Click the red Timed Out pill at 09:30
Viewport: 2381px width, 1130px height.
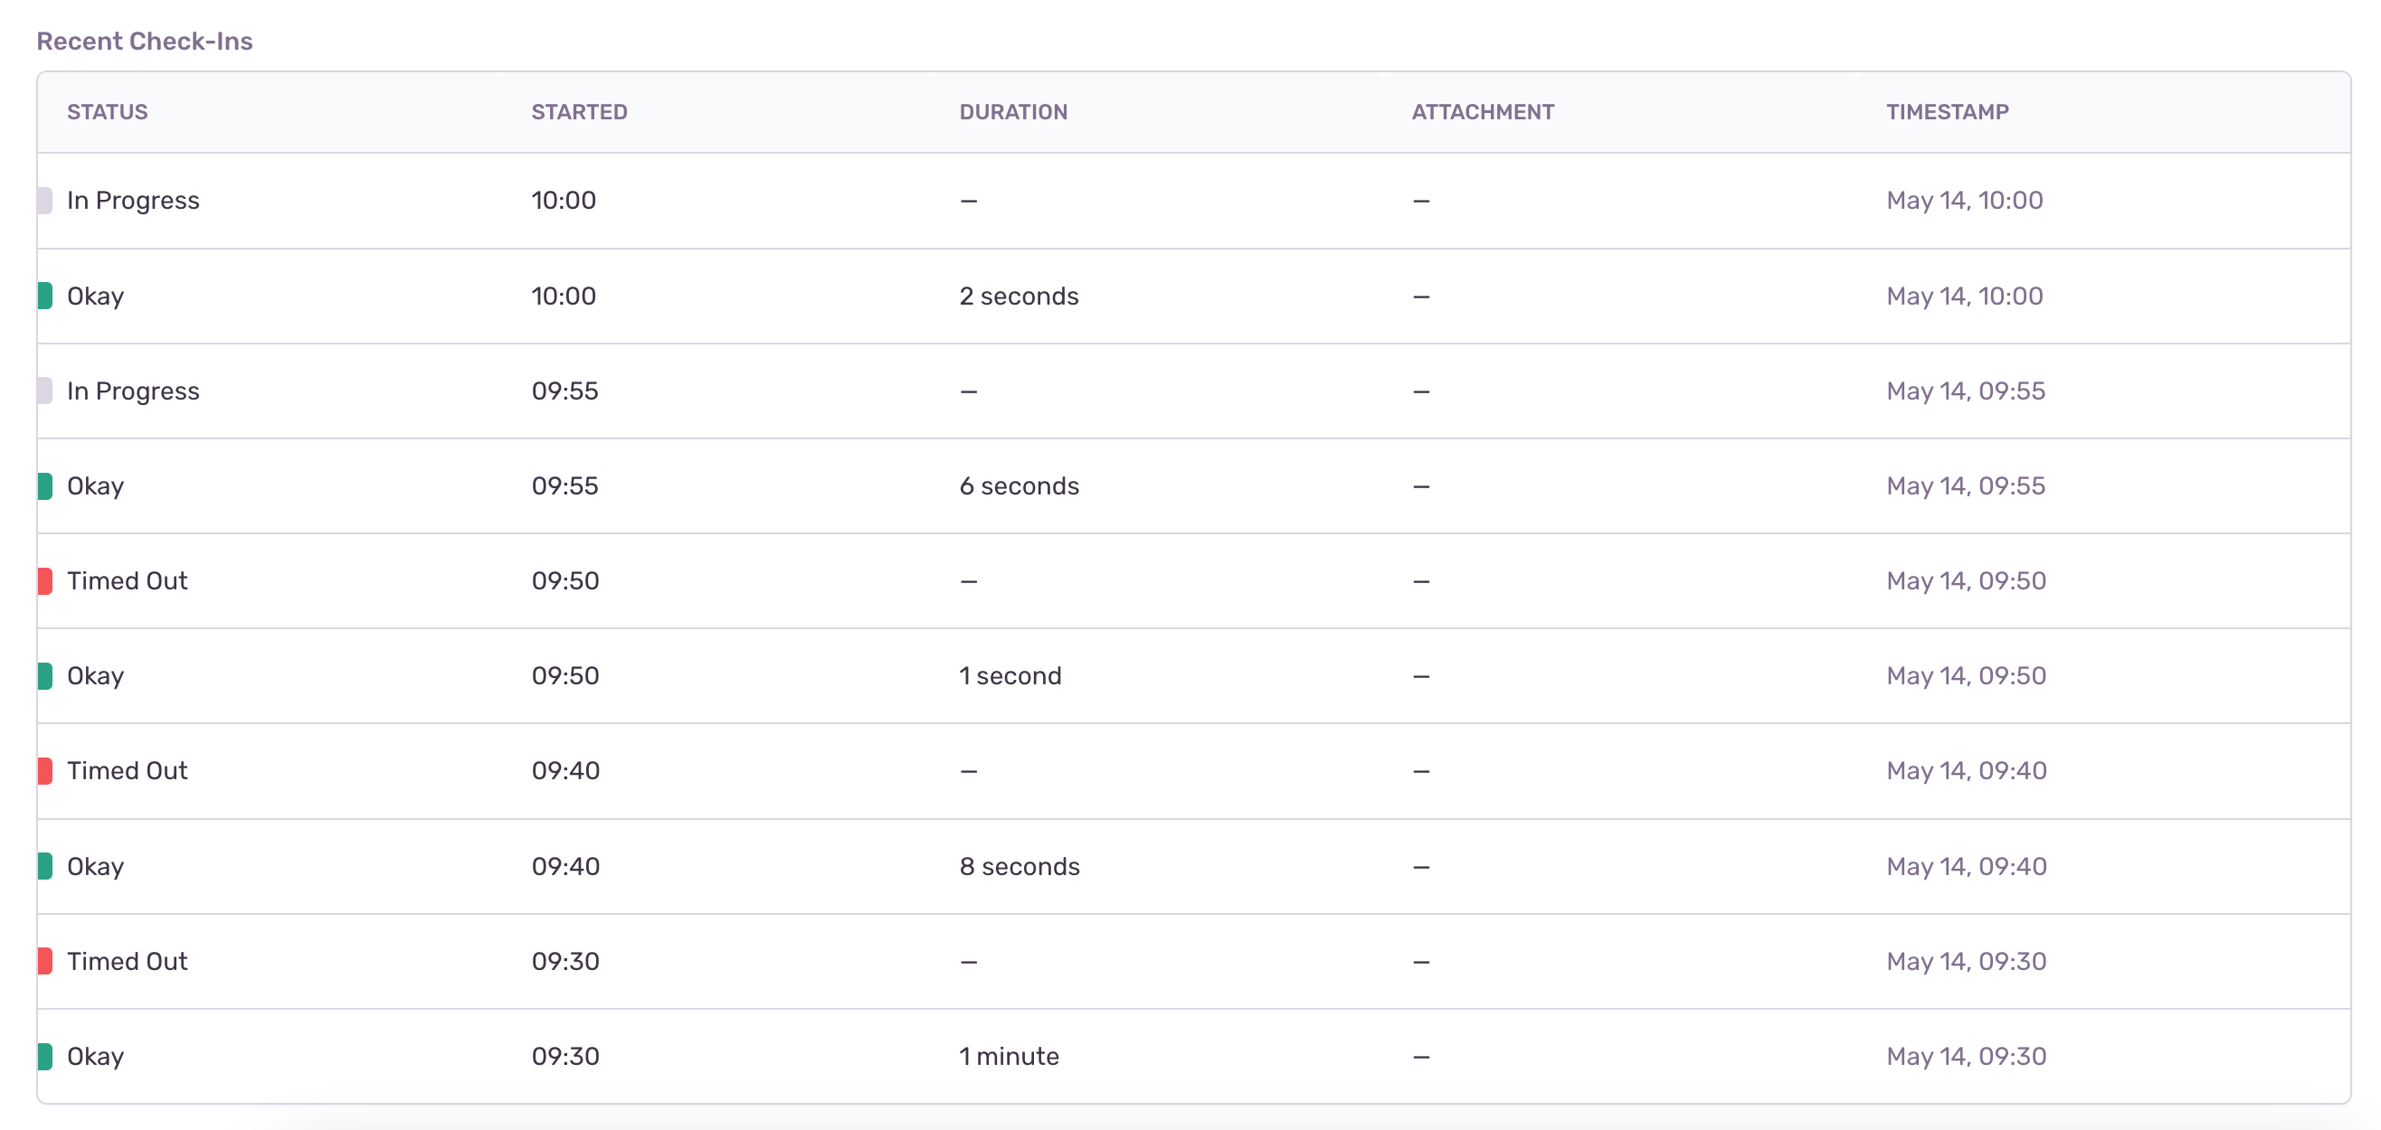[44, 961]
